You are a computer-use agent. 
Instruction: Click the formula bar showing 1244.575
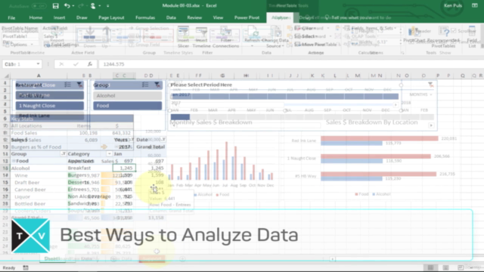(x=290, y=64)
